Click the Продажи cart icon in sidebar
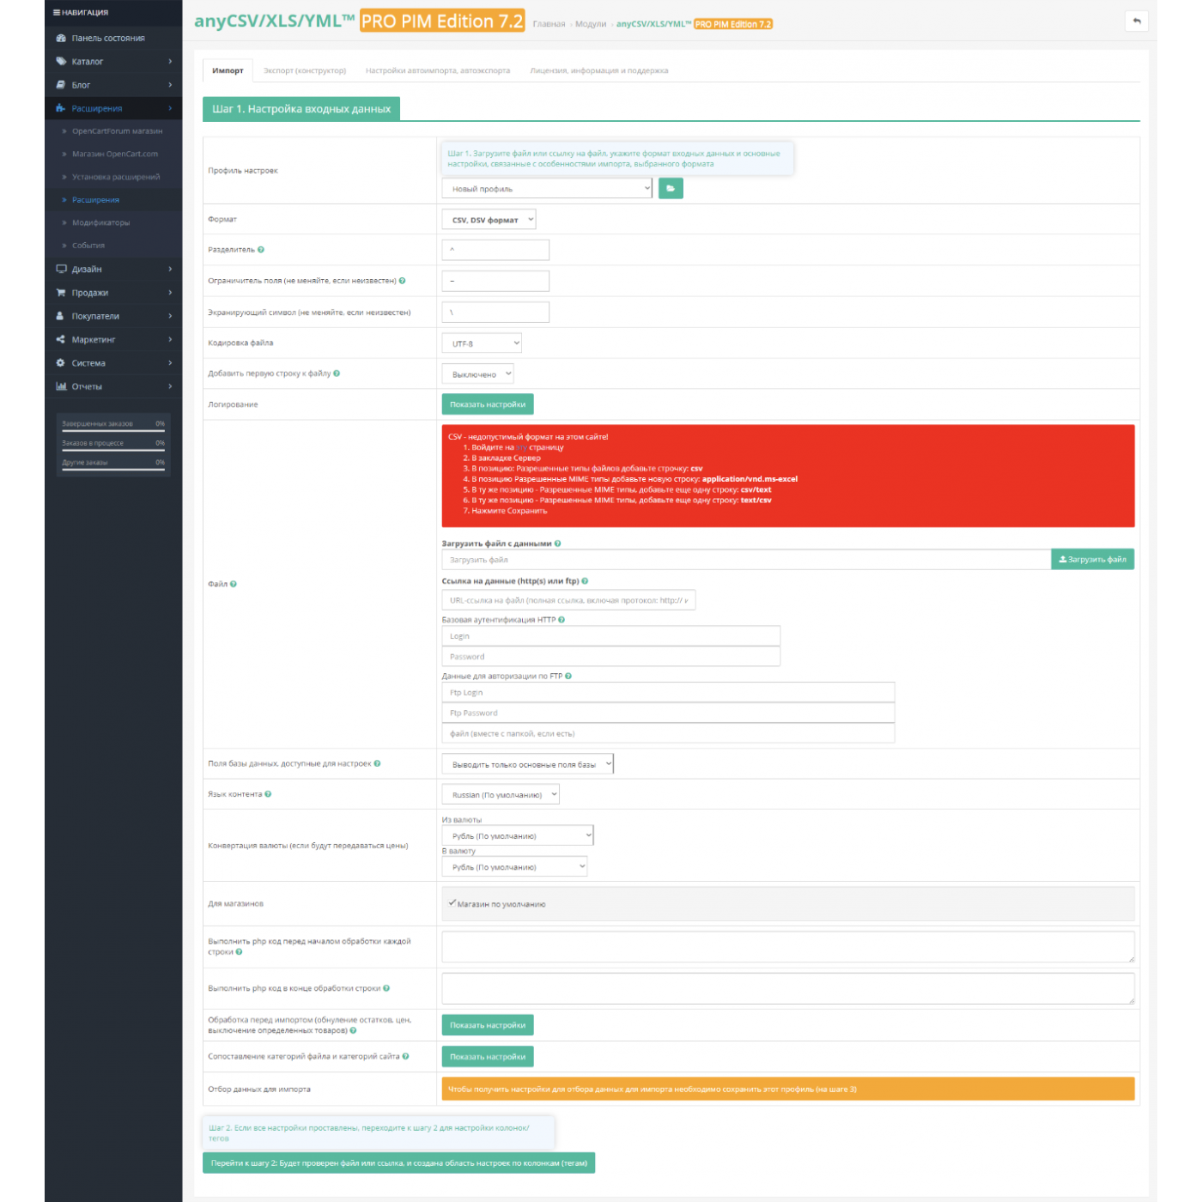This screenshot has width=1202, height=1202. [x=61, y=293]
